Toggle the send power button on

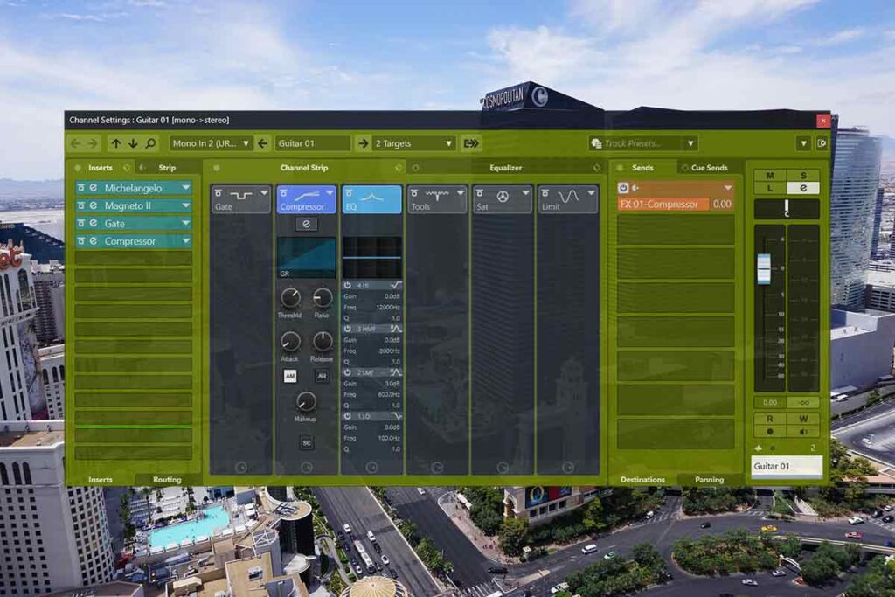pyautogui.click(x=623, y=188)
